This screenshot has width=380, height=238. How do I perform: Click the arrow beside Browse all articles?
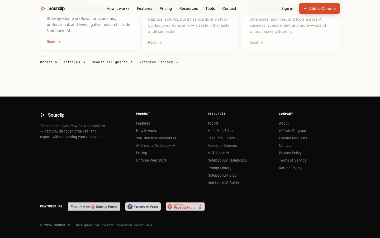pyautogui.click(x=84, y=62)
